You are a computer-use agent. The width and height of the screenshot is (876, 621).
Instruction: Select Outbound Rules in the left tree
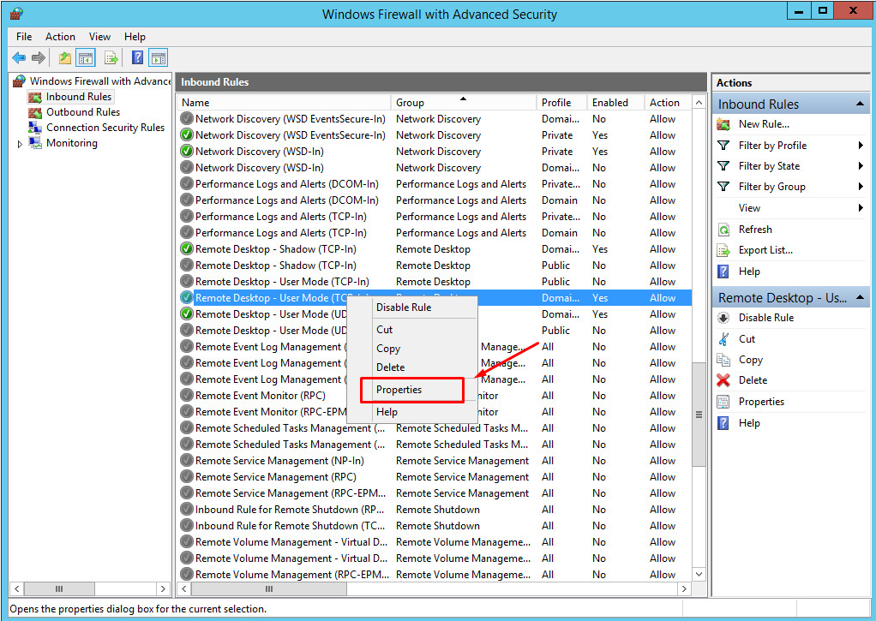point(82,112)
